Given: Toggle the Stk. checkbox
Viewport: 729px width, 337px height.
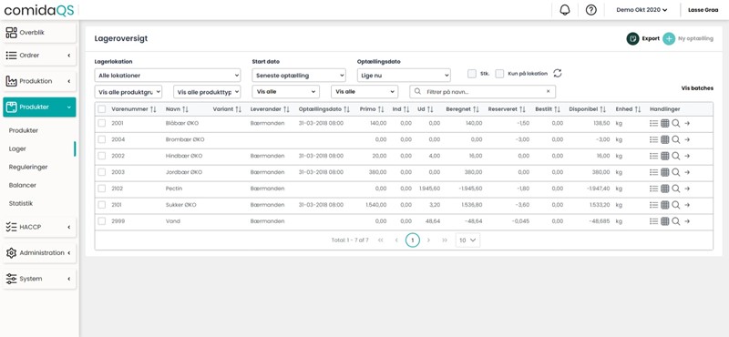Looking at the screenshot, I should coord(472,74).
